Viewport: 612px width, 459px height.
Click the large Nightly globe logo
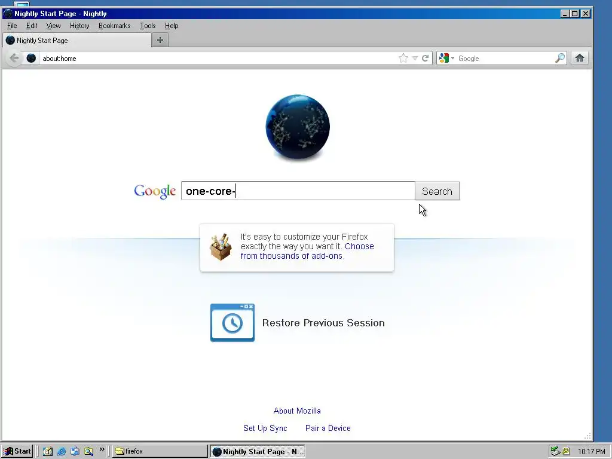tap(298, 128)
